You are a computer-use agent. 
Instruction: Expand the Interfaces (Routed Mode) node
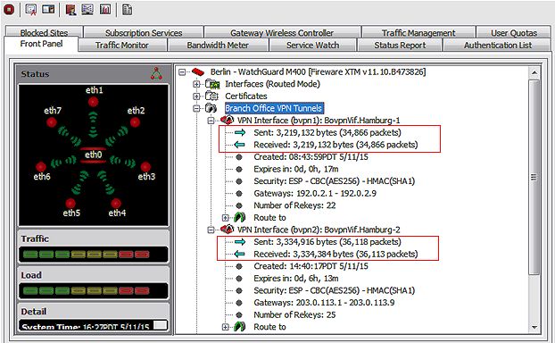click(196, 84)
